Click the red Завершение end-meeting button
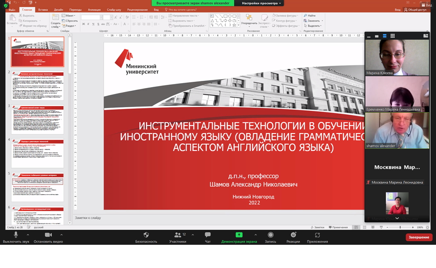This screenshot has width=436, height=268. (x=419, y=237)
